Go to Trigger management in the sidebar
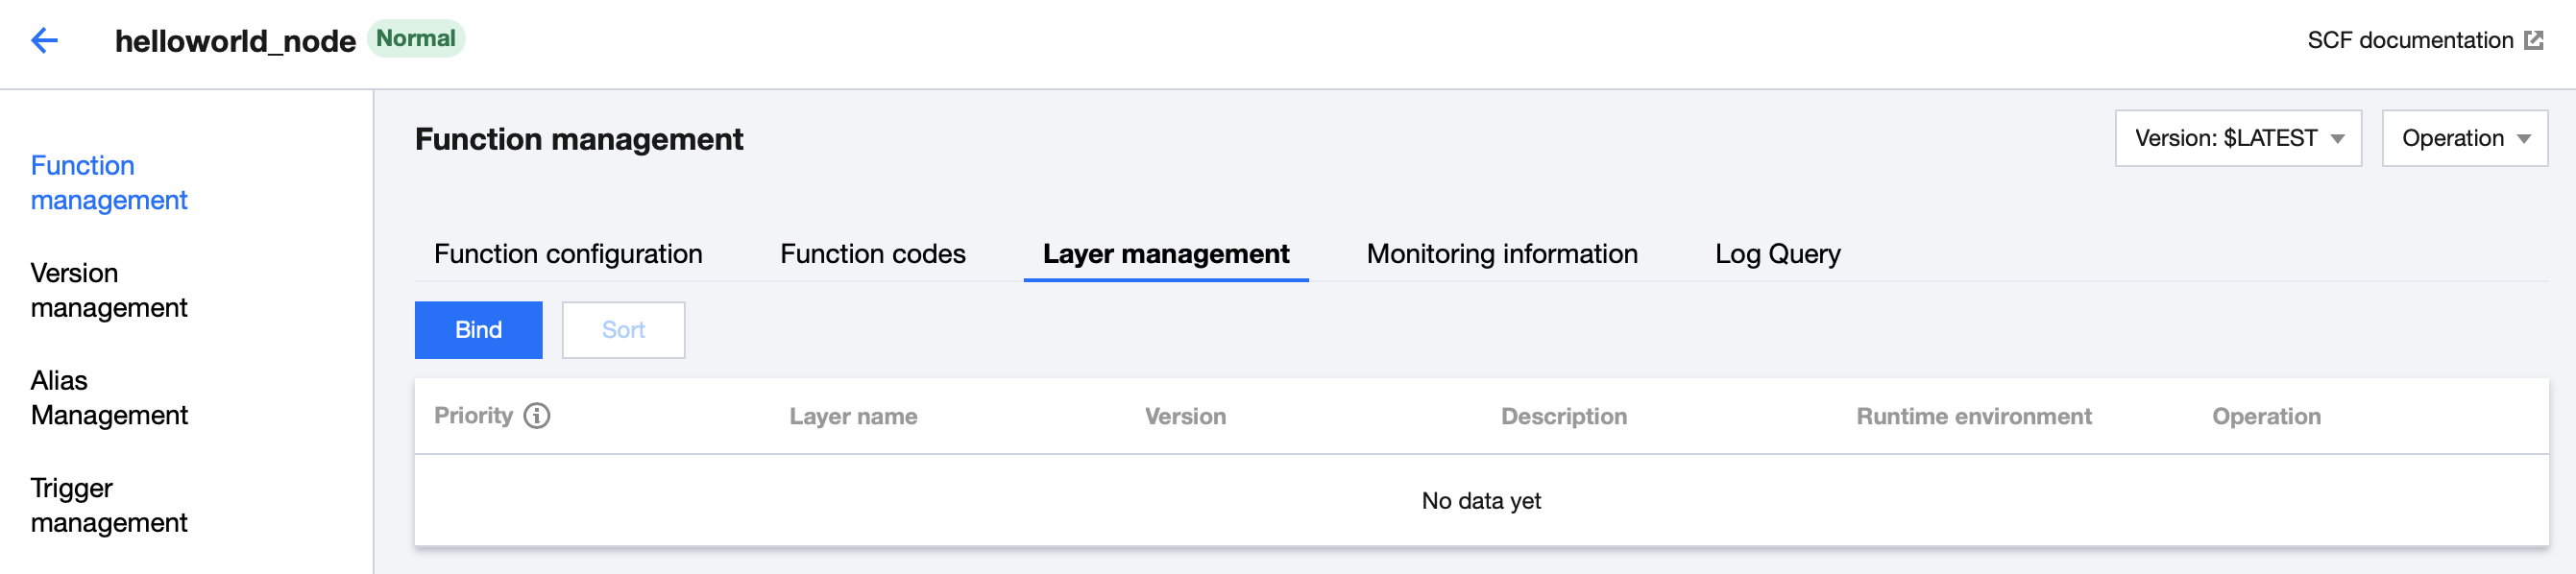The height and width of the screenshot is (574, 2576). [x=109, y=505]
